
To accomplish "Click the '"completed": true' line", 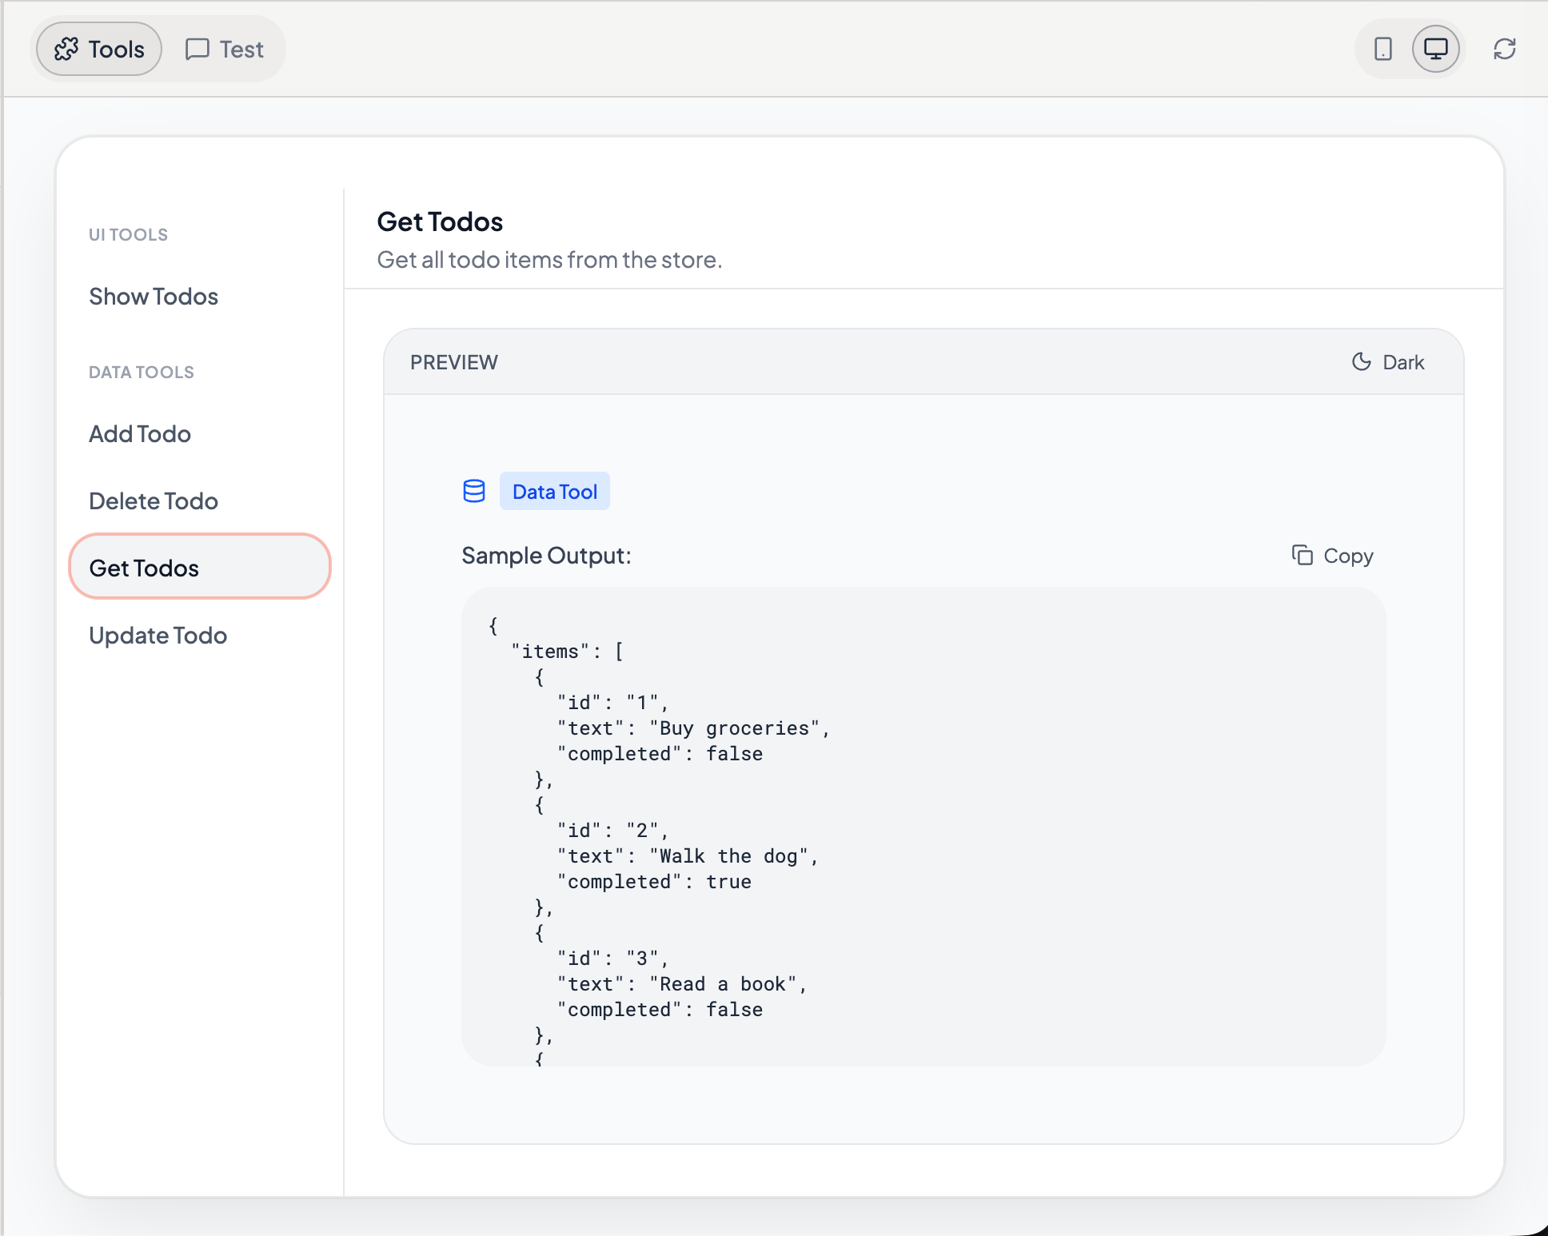I will pyautogui.click(x=654, y=882).
